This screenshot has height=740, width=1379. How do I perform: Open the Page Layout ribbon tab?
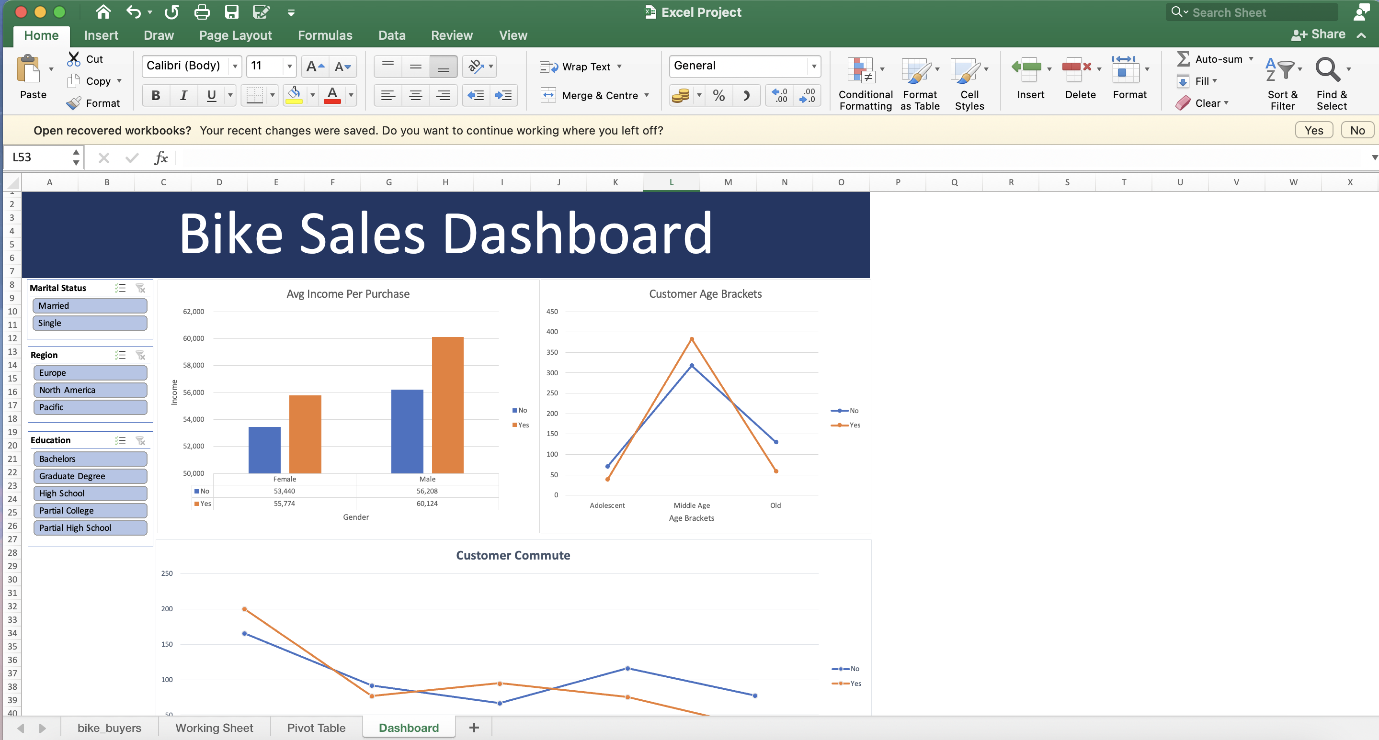point(236,35)
